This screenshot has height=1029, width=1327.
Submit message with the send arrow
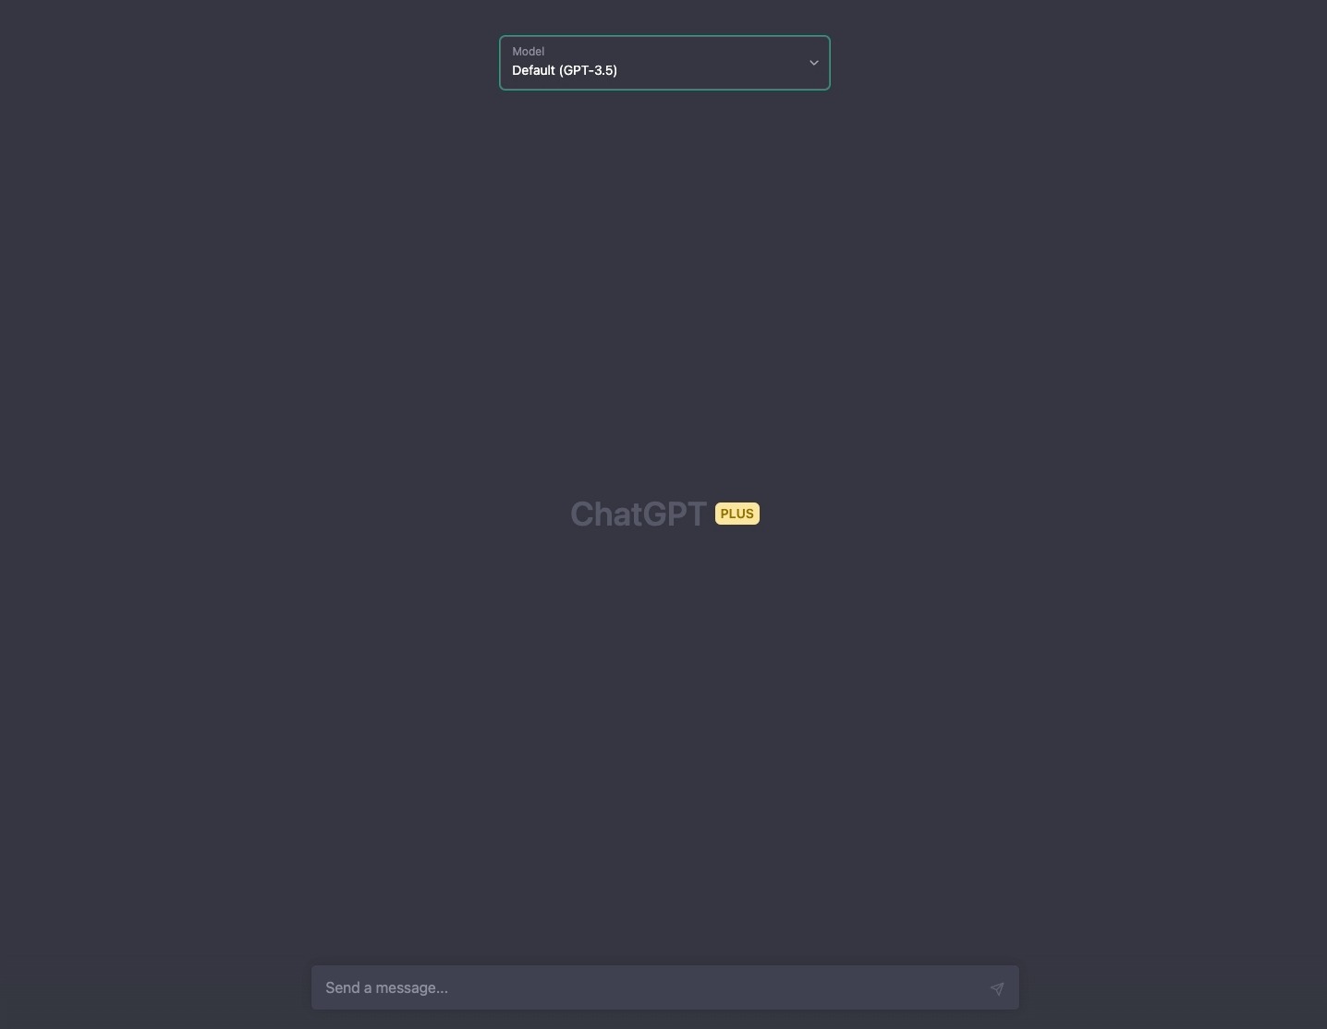pos(996,988)
